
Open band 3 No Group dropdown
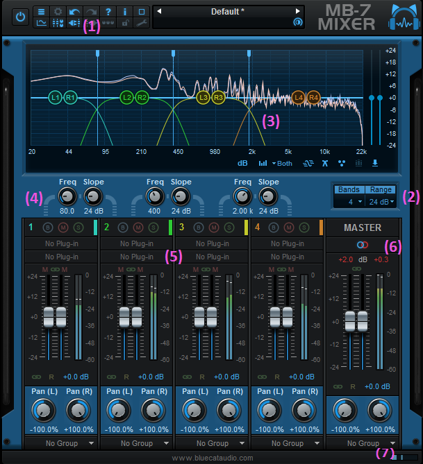pos(213,443)
